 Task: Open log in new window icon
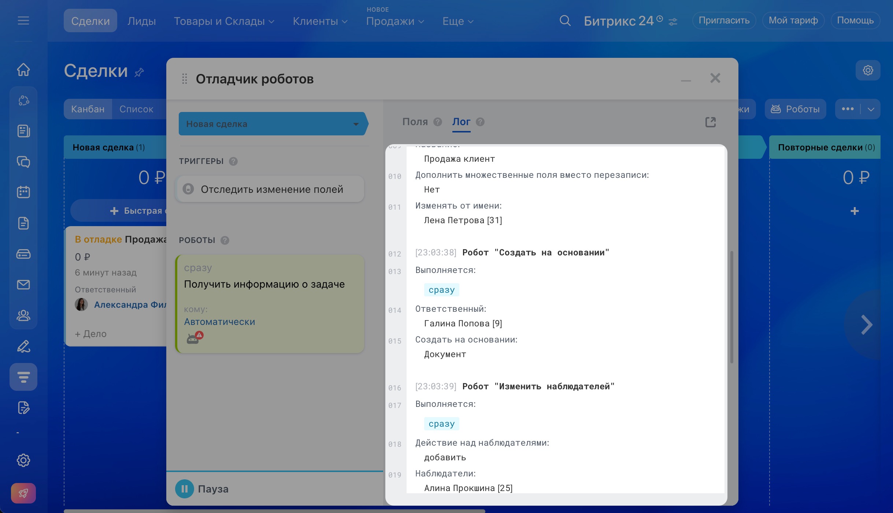click(x=710, y=122)
